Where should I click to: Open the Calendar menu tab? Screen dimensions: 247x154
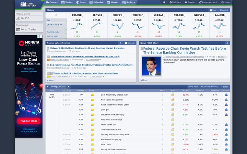click(96, 2)
